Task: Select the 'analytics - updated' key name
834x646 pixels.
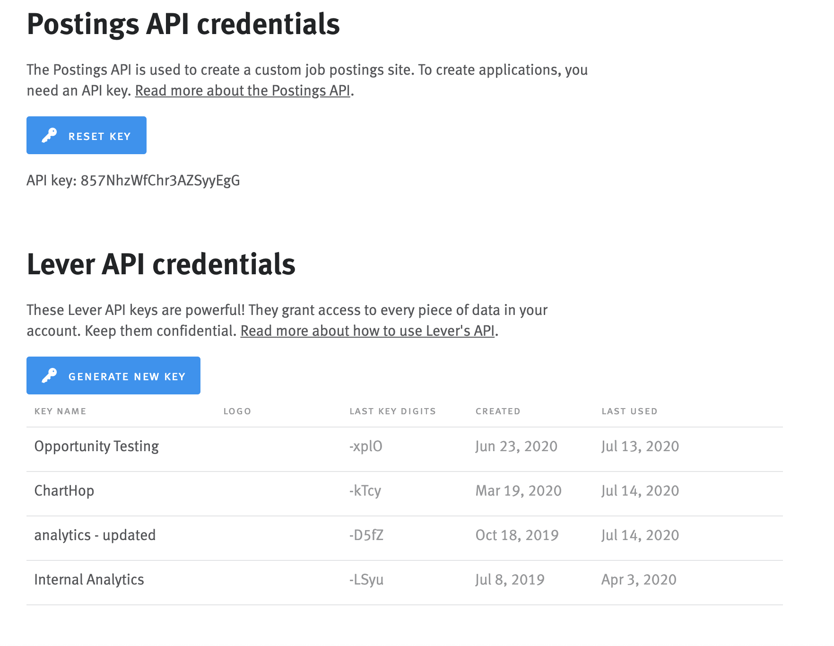Action: click(x=95, y=535)
